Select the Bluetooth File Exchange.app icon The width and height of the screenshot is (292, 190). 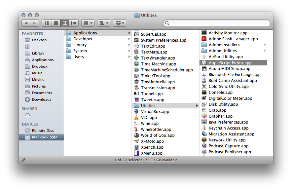204,75
